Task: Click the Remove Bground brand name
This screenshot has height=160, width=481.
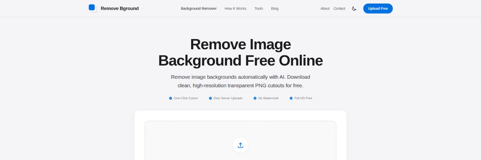Action: click(x=120, y=9)
